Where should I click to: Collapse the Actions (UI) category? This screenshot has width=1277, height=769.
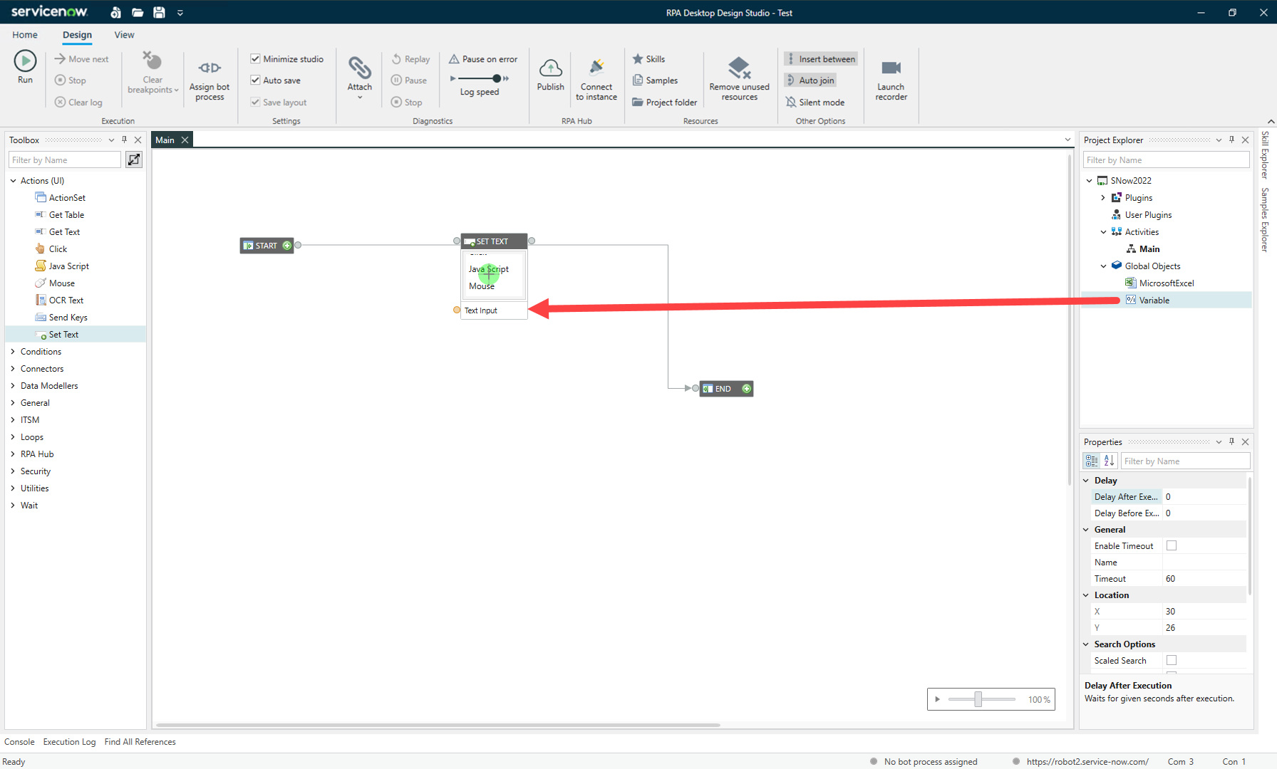coord(14,181)
